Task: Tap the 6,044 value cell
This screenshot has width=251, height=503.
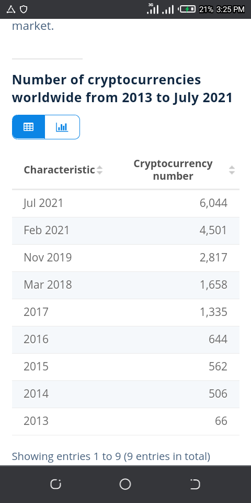Action: tap(213, 203)
